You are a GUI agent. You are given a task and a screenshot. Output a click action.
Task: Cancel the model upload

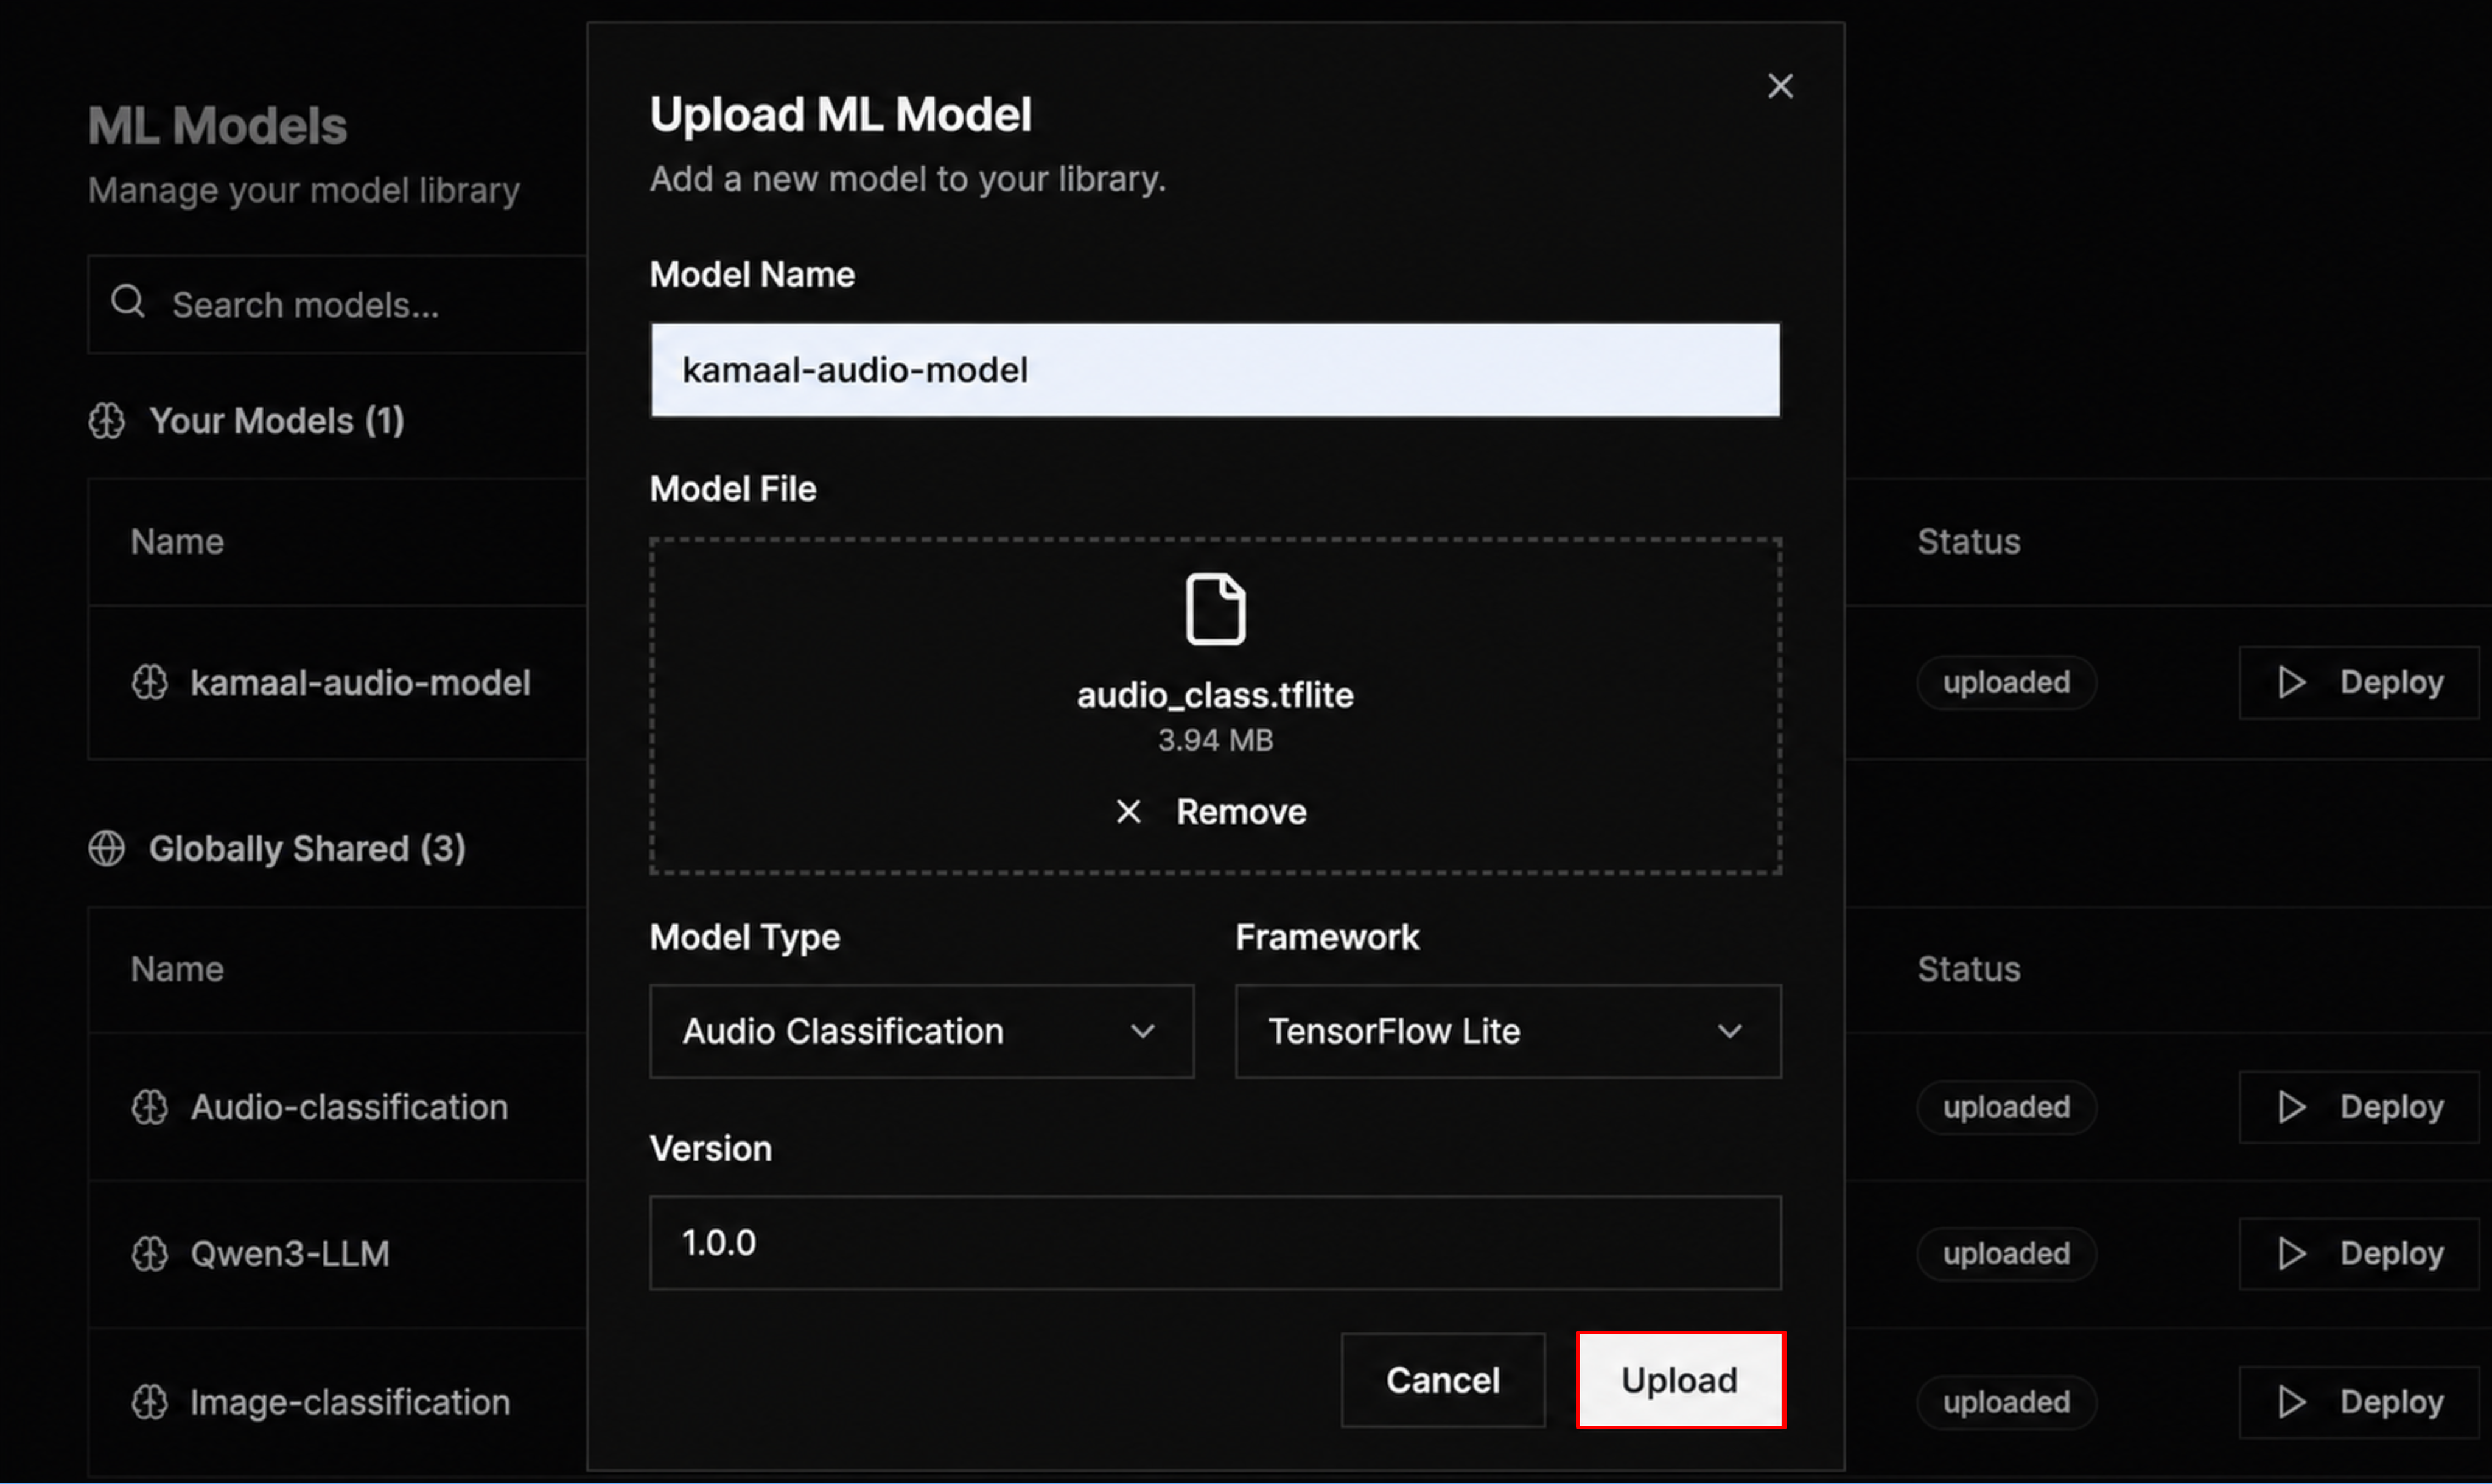1442,1380
